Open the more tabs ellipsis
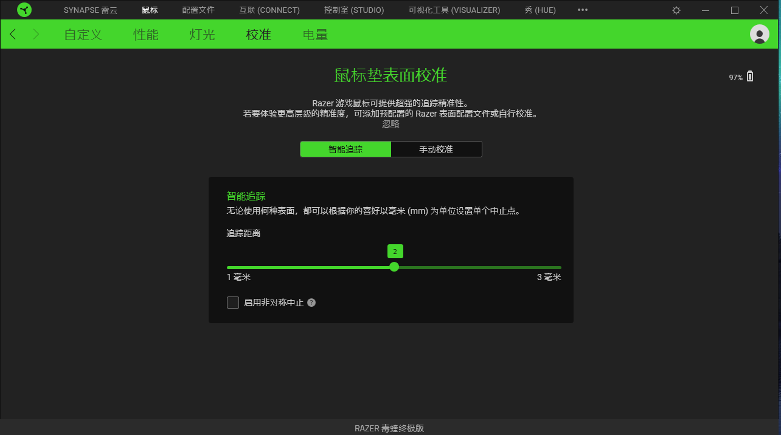781x435 pixels. (x=583, y=10)
